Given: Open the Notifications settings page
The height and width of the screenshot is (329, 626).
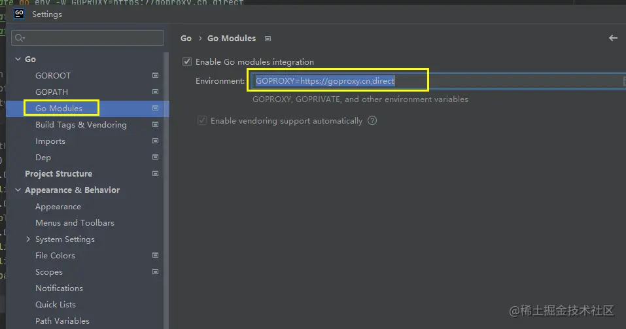Looking at the screenshot, I should click(59, 288).
